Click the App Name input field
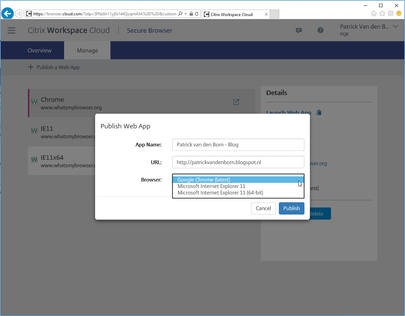405x316 pixels. pyautogui.click(x=238, y=145)
